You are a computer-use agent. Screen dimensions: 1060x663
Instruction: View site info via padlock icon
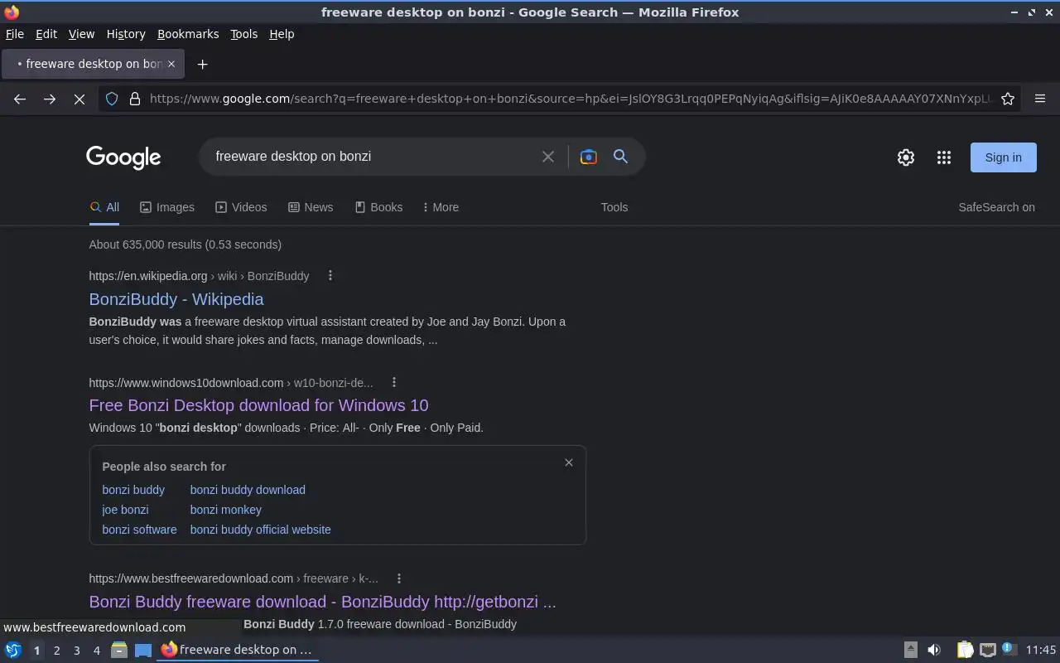(x=134, y=99)
